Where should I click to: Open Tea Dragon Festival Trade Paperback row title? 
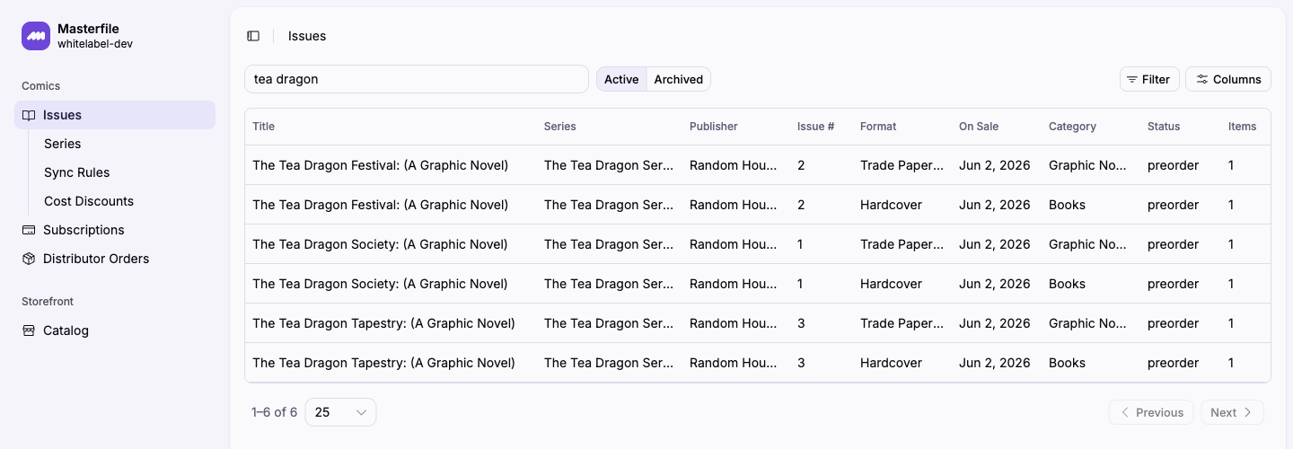point(381,165)
